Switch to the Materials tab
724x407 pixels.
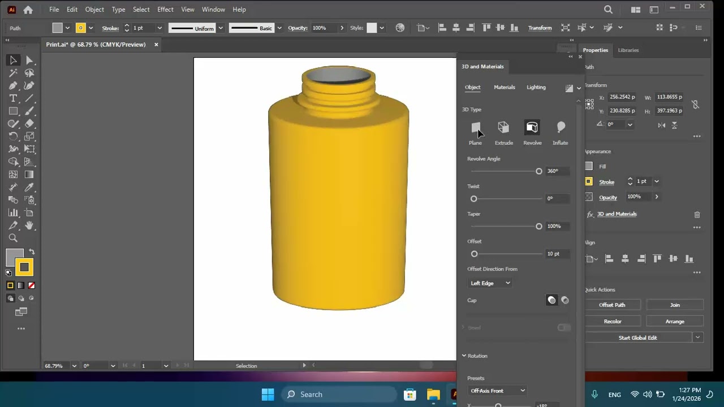(505, 87)
